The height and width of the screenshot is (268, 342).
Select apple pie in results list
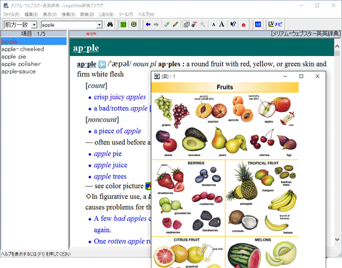[x=14, y=57]
